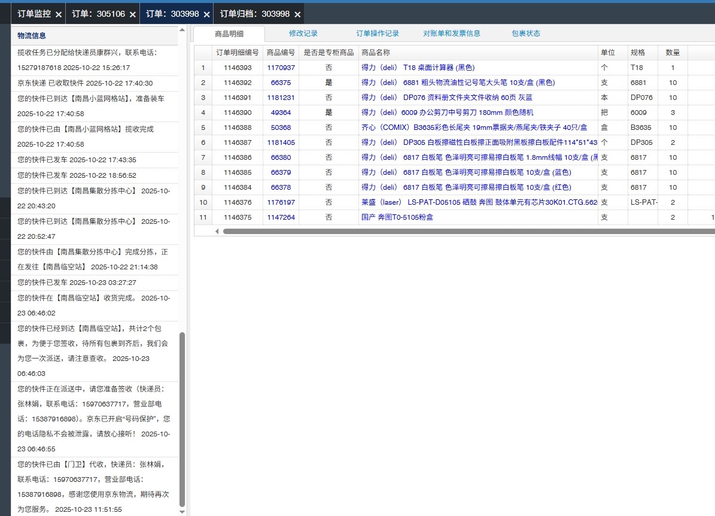Image resolution: width=715 pixels, height=516 pixels.
Task: Switch to the 订单监控 top tab
Action: (34, 14)
